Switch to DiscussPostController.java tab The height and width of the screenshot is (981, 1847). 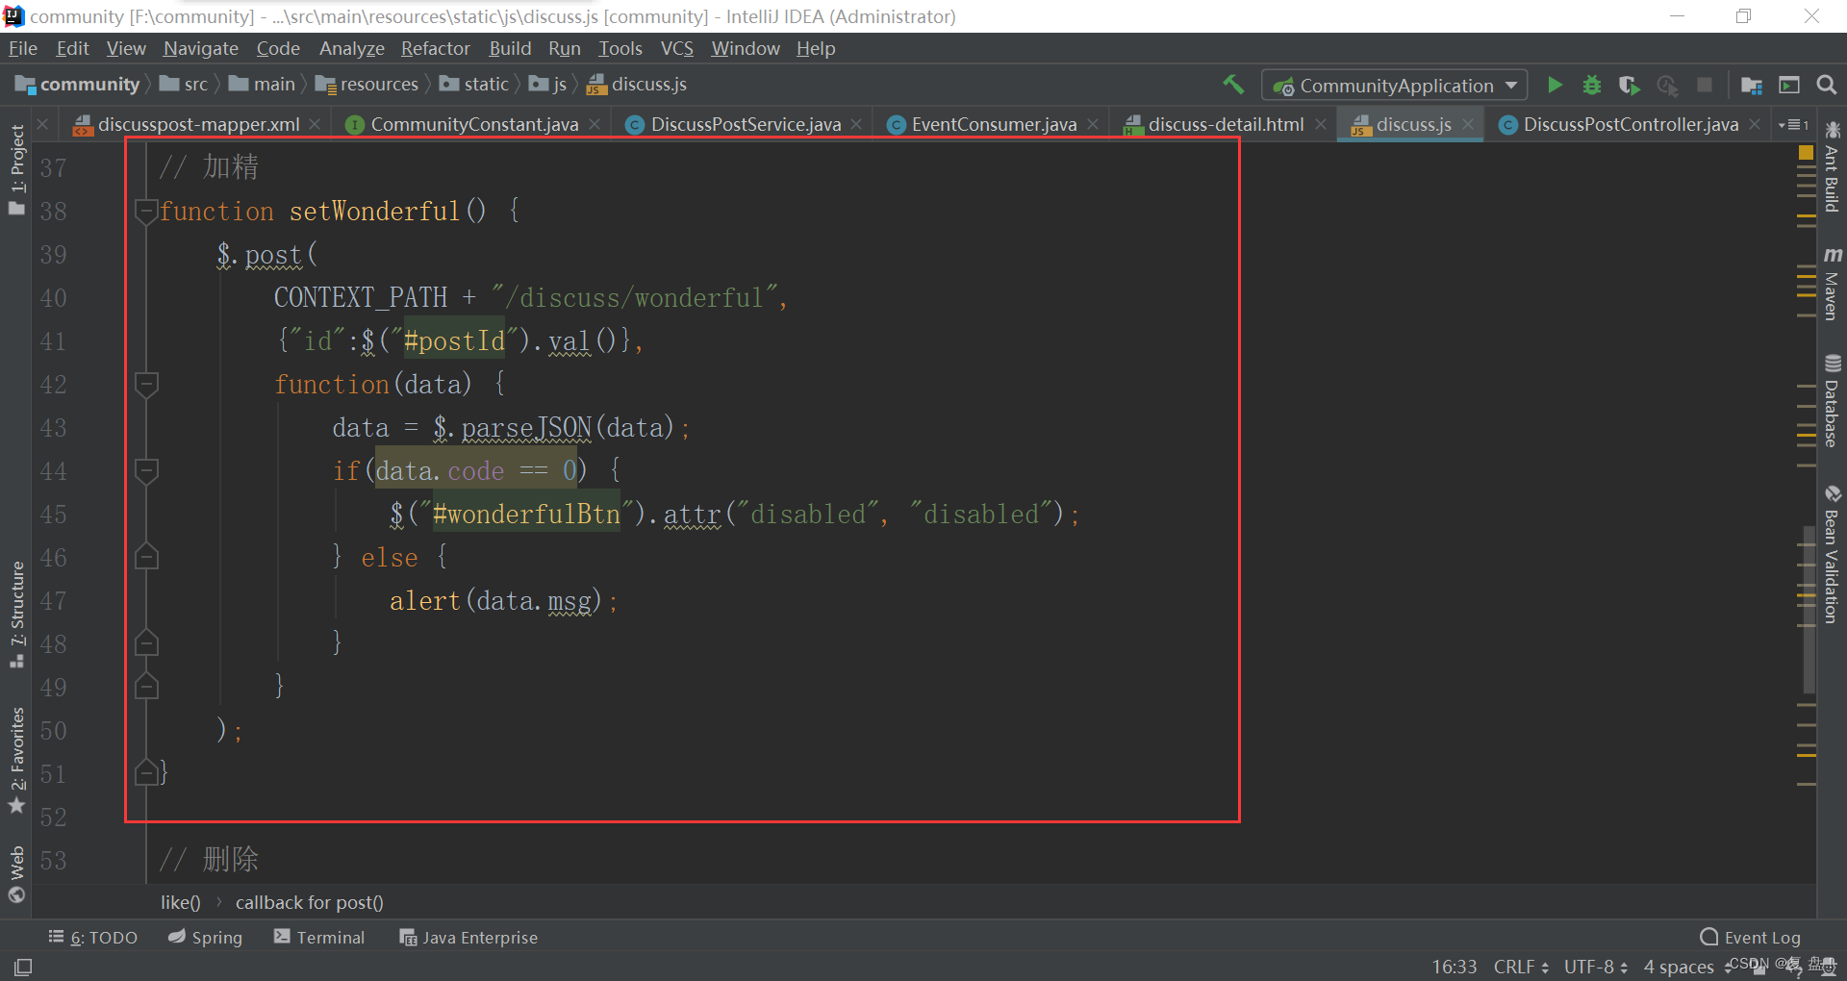(x=1631, y=124)
